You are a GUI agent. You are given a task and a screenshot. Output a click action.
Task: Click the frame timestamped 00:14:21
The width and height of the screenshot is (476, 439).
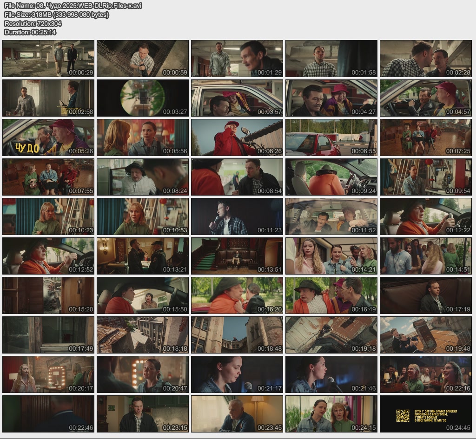pos(331,256)
